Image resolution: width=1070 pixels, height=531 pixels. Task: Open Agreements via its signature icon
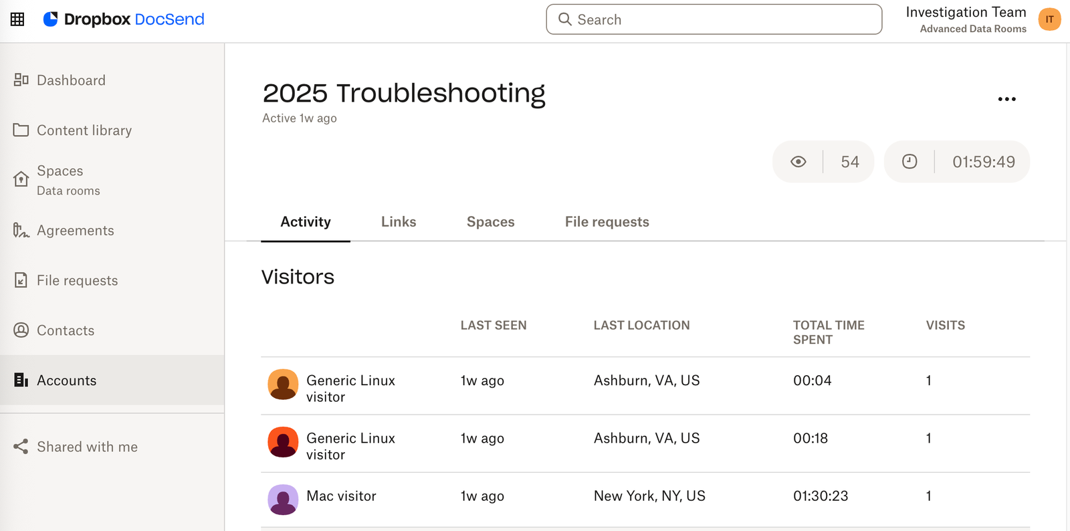21,231
